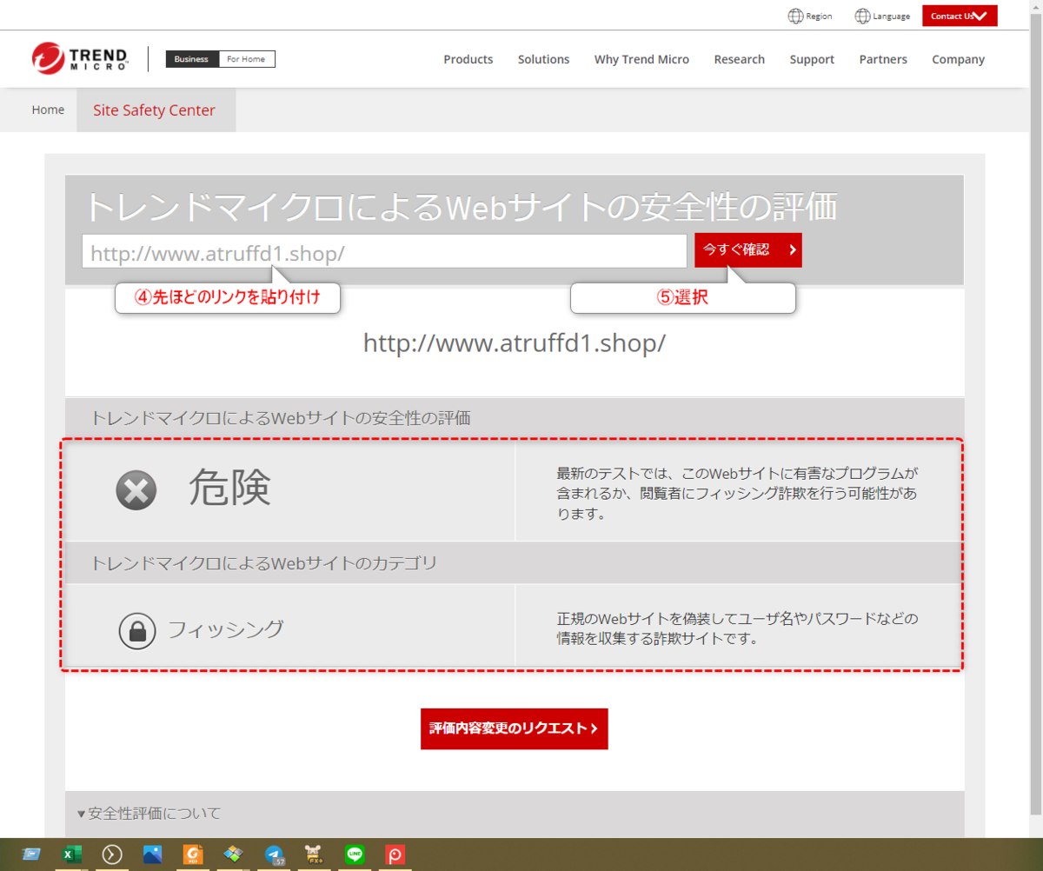Open the Research menu
The width and height of the screenshot is (1043, 871).
pyautogui.click(x=740, y=59)
